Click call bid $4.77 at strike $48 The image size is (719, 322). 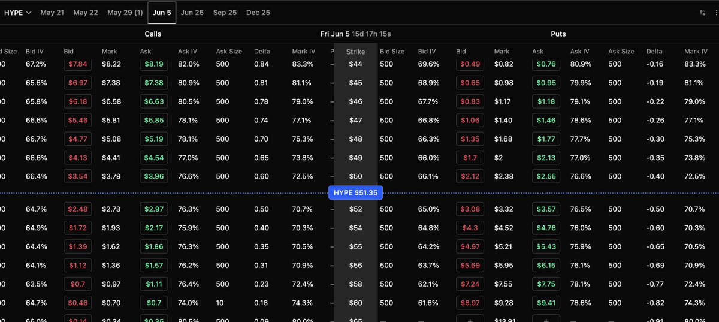tap(78, 139)
